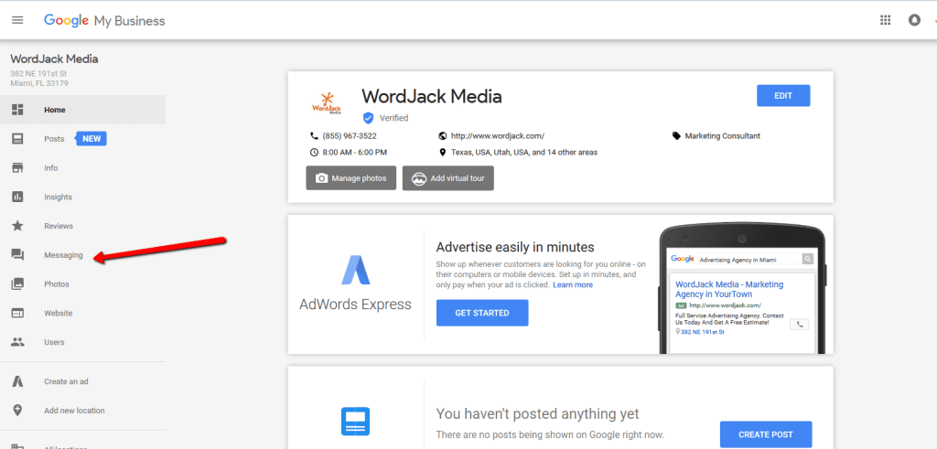Click the CREATE POST button

point(766,434)
